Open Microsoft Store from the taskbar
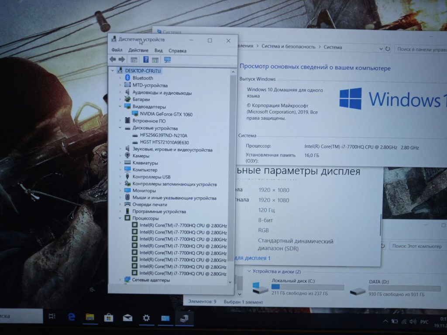 [x=108, y=318]
